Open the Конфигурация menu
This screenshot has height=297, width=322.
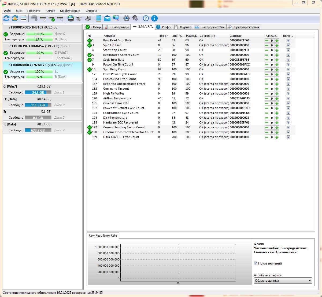pos(70,11)
